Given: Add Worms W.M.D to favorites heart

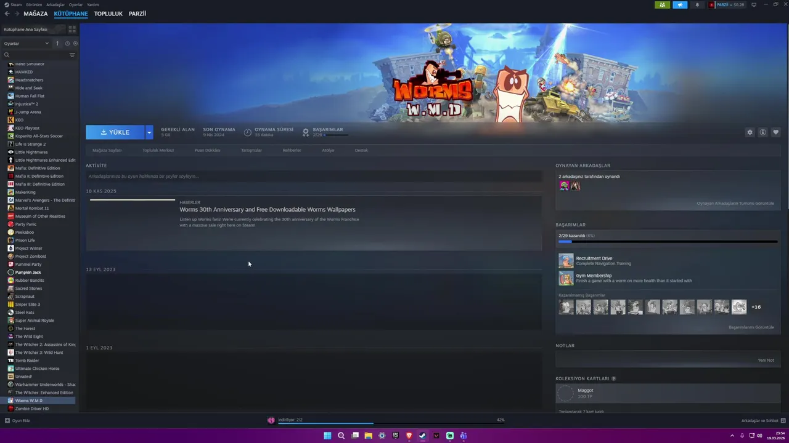Looking at the screenshot, I should [775, 132].
